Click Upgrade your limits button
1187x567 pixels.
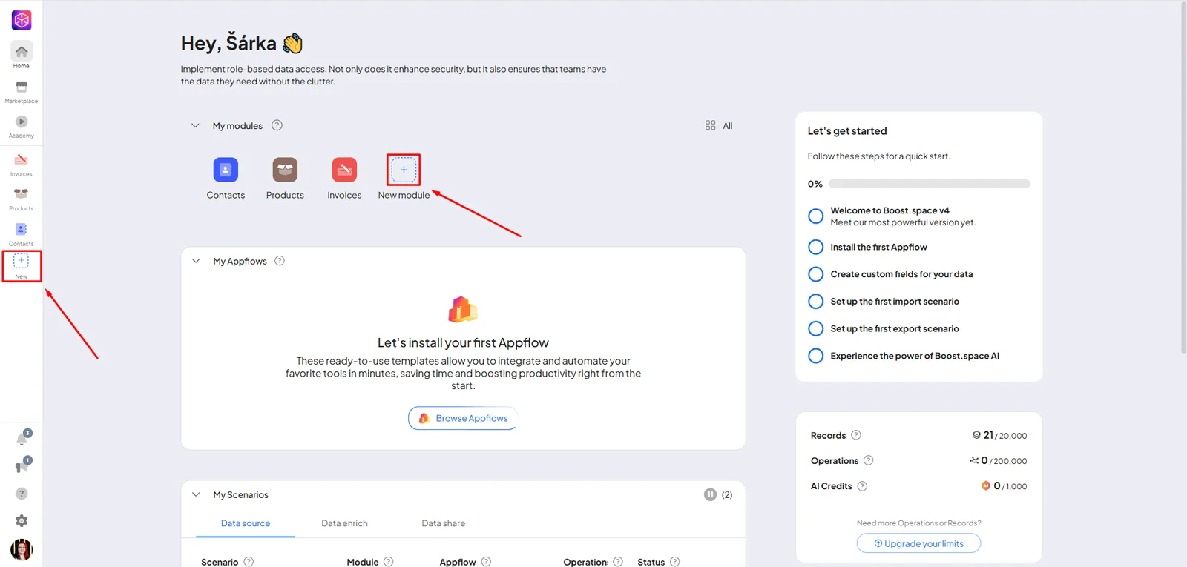tap(918, 543)
